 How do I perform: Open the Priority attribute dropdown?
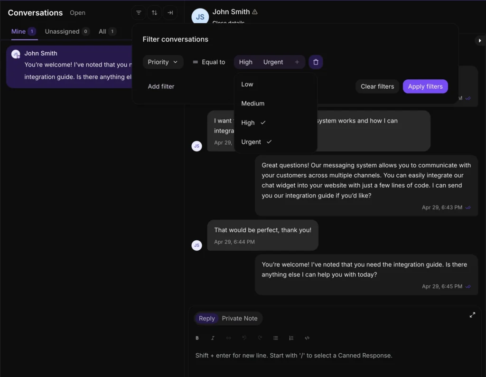(x=163, y=62)
